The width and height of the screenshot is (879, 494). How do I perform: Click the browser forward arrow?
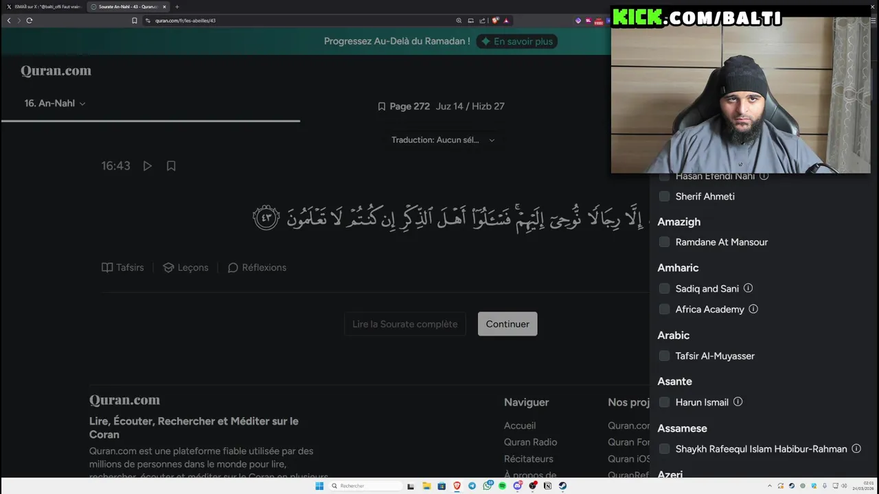(19, 21)
